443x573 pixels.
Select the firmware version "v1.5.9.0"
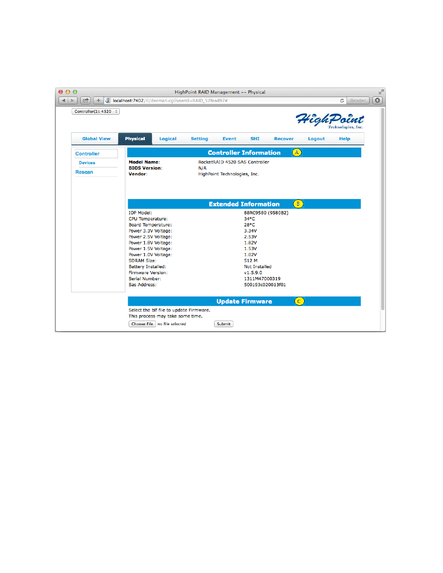click(x=253, y=273)
